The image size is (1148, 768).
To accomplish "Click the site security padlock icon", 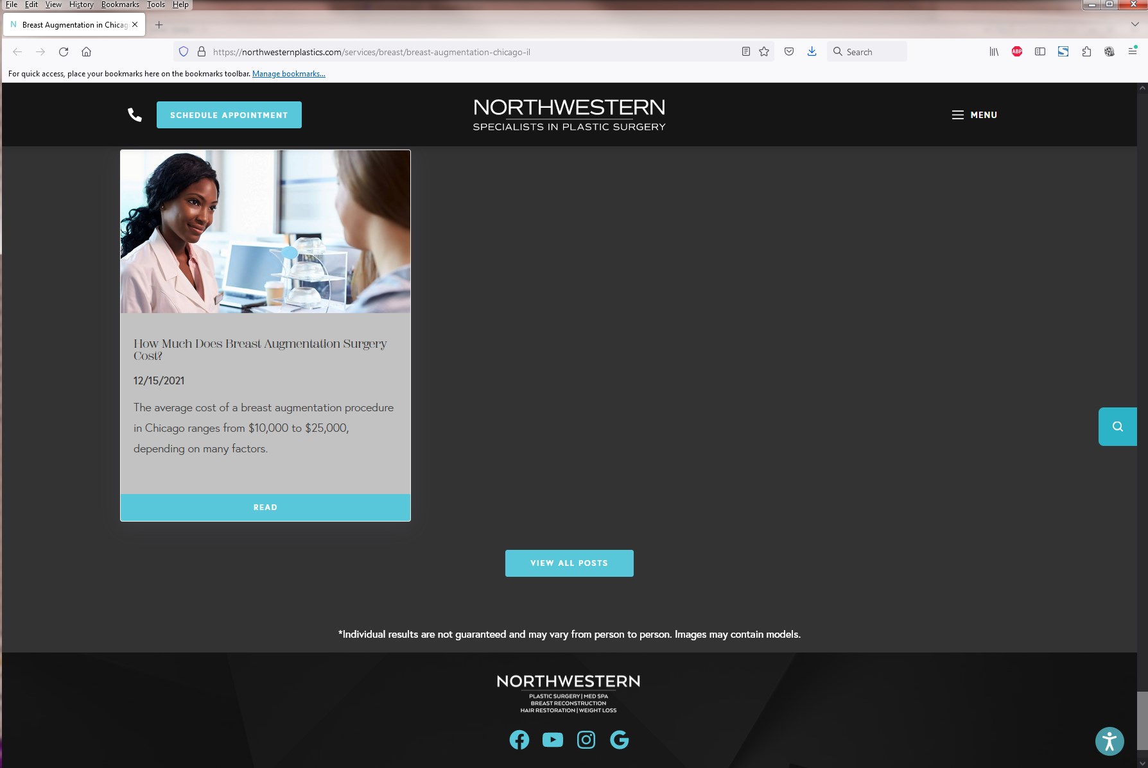I will click(202, 52).
